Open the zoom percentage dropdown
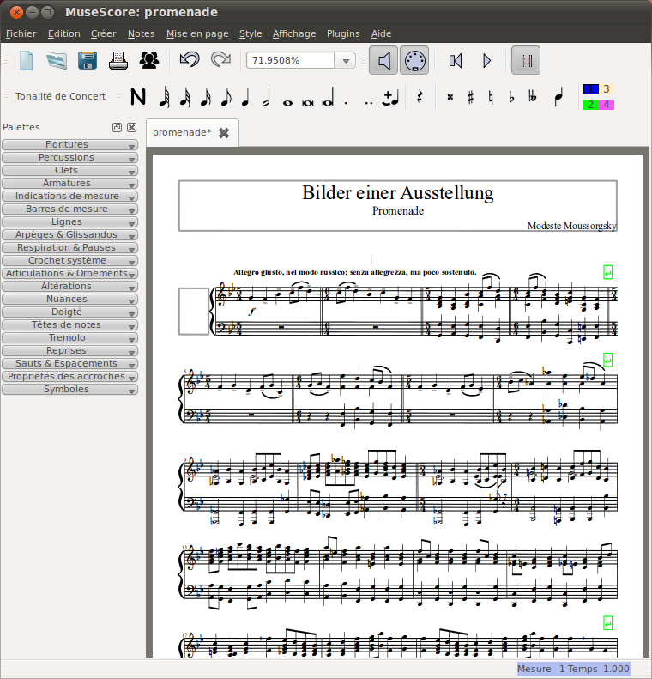Image resolution: width=652 pixels, height=679 pixels. pos(345,61)
